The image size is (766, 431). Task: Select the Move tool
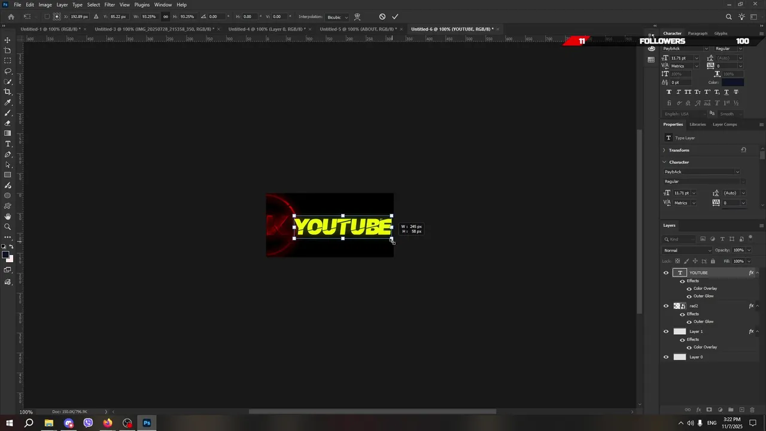point(8,40)
